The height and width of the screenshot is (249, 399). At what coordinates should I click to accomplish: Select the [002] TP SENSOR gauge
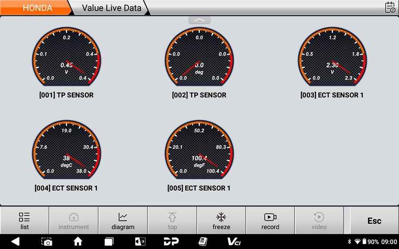pos(199,60)
